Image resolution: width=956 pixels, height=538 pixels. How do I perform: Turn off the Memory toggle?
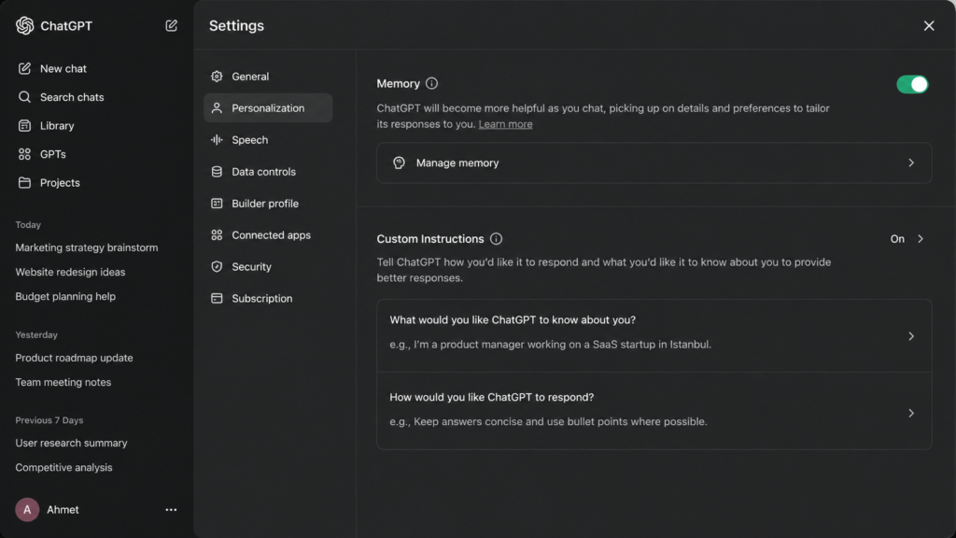(x=912, y=84)
